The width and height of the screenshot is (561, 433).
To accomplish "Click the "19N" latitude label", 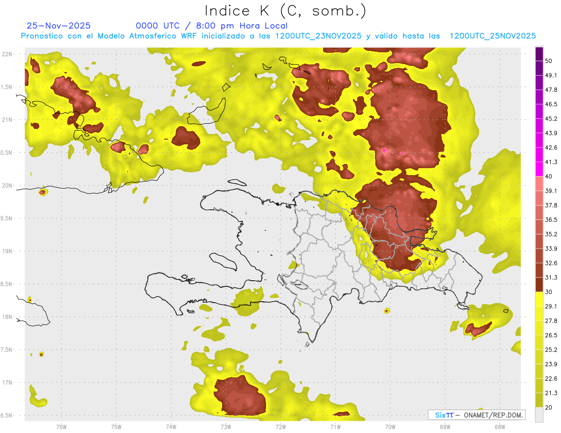I will 7,251.
